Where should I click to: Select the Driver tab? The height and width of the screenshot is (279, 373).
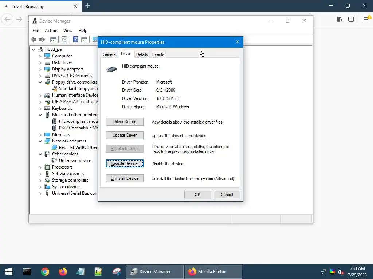coord(126,54)
